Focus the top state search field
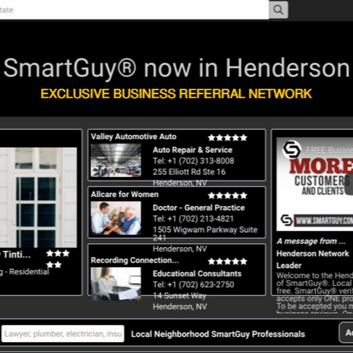353x353 pixels. click(133, 10)
